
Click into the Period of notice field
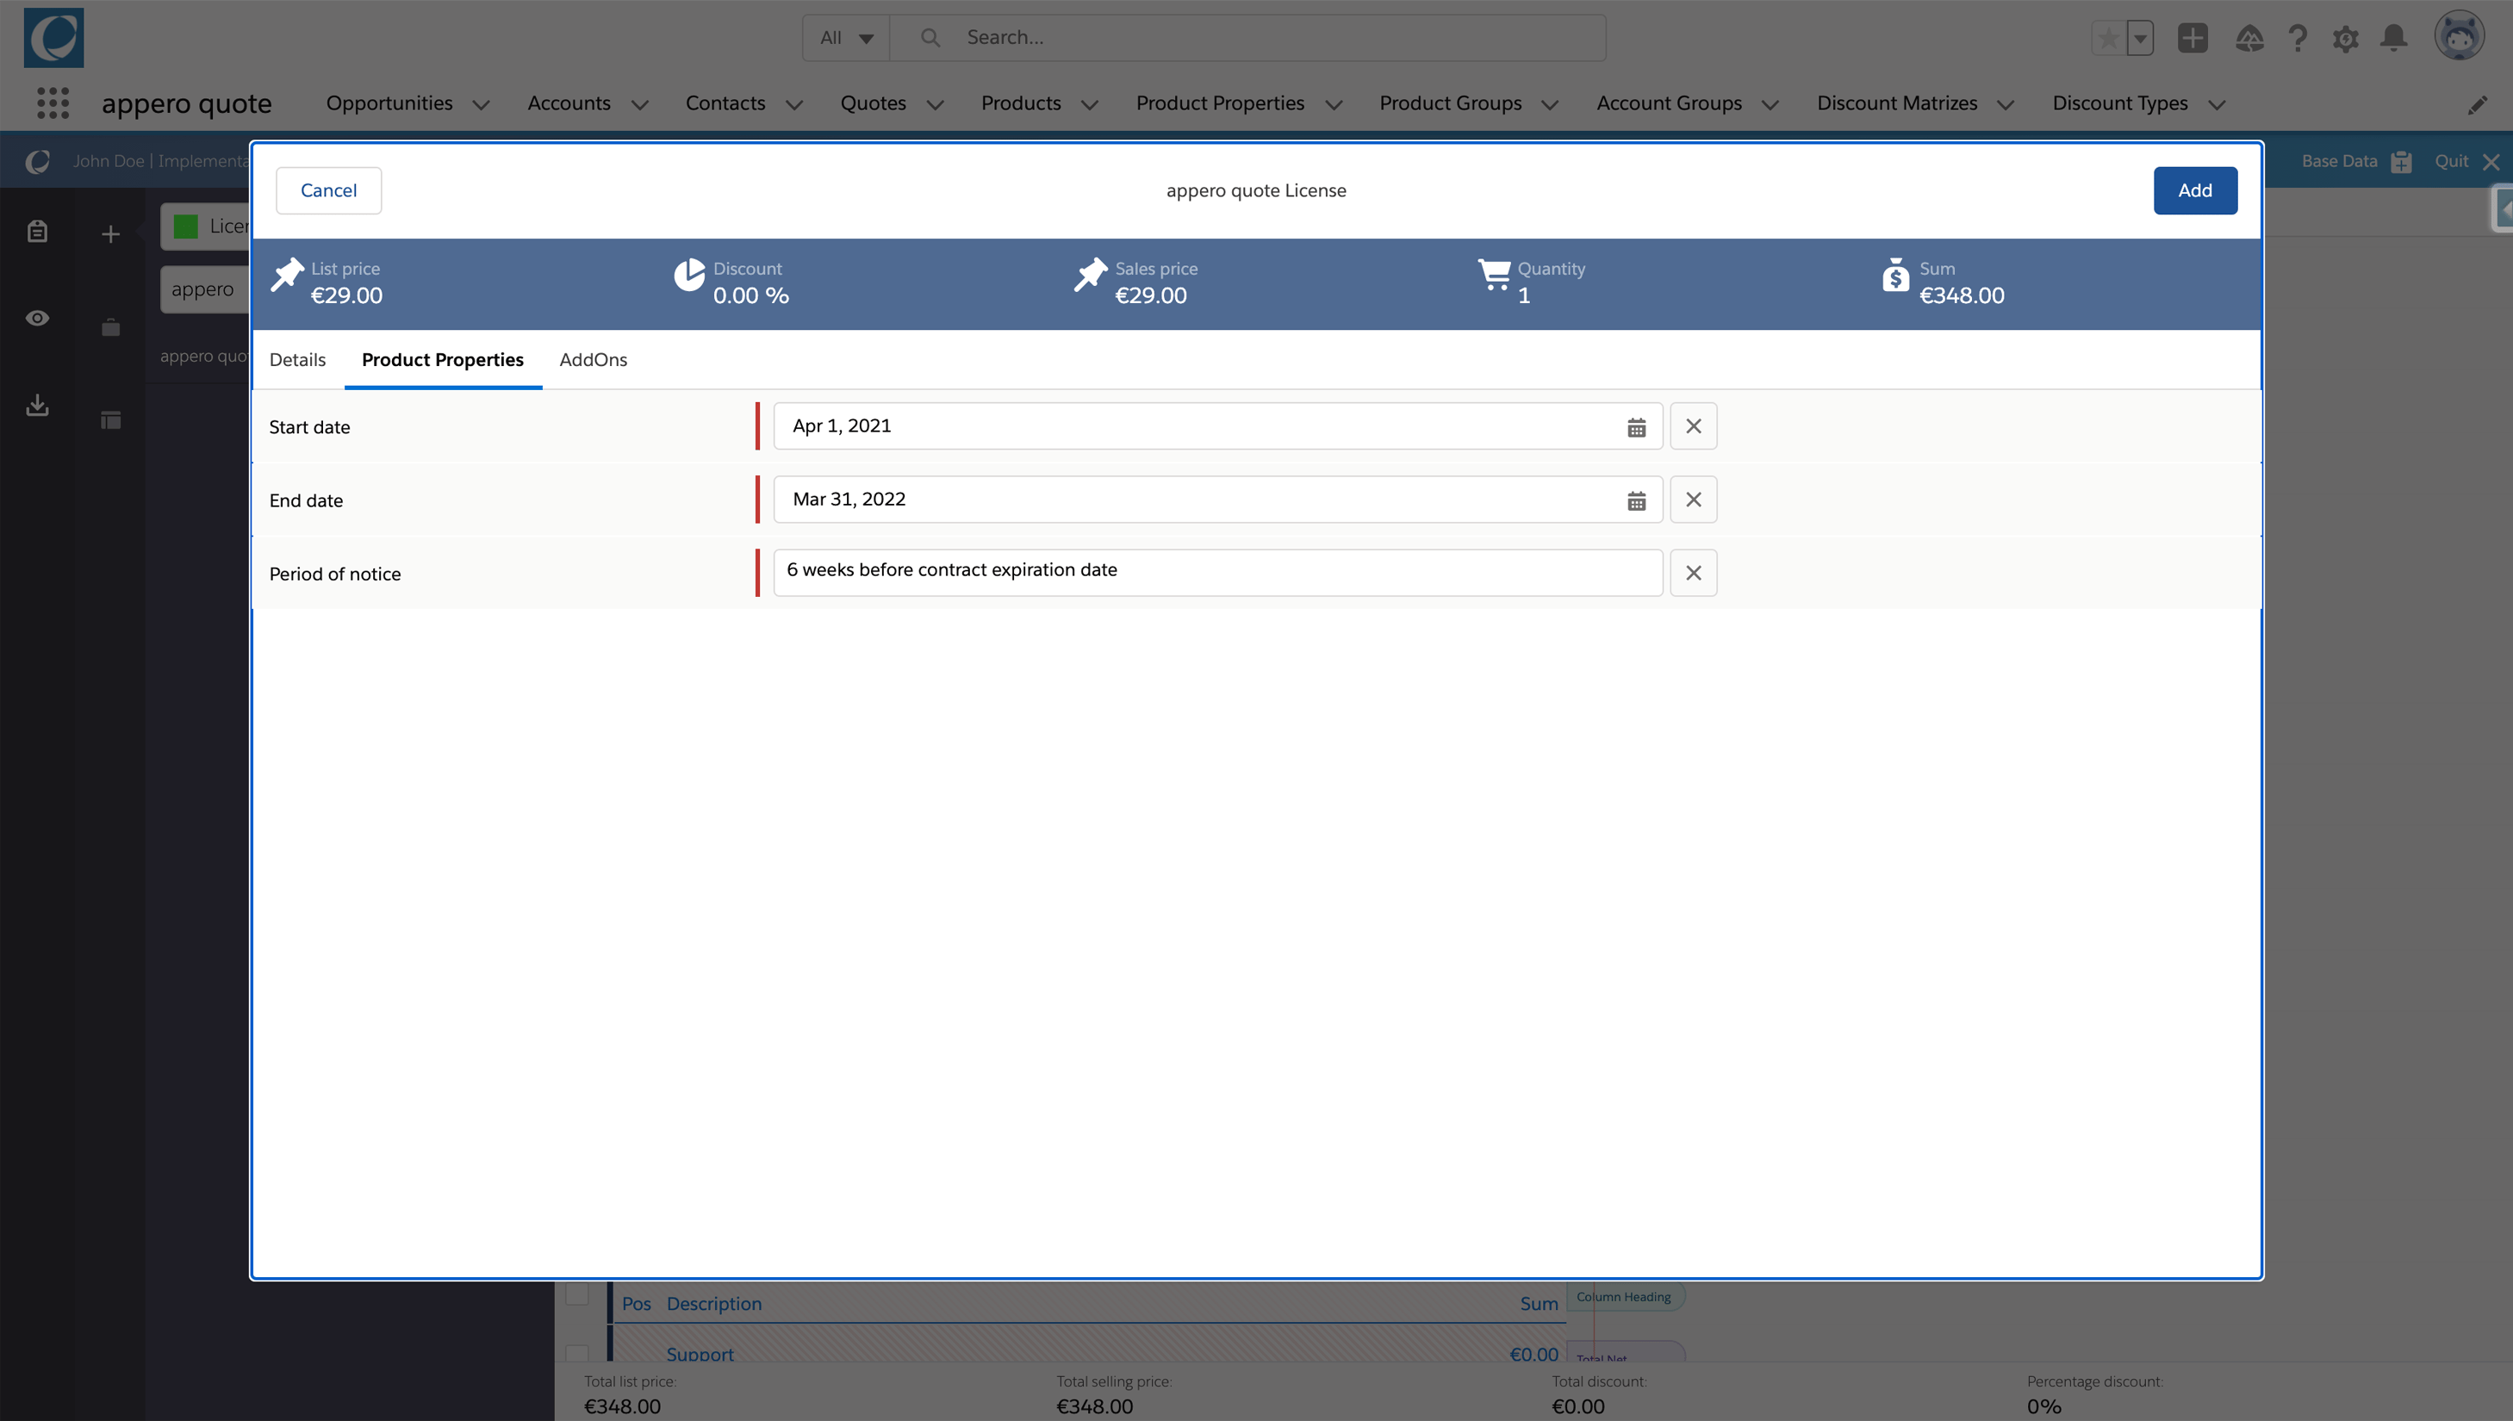pos(1216,572)
